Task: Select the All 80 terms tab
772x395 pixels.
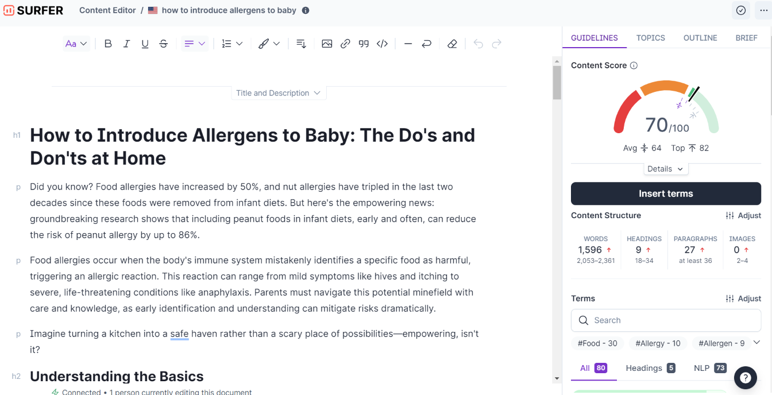Action: [593, 368]
